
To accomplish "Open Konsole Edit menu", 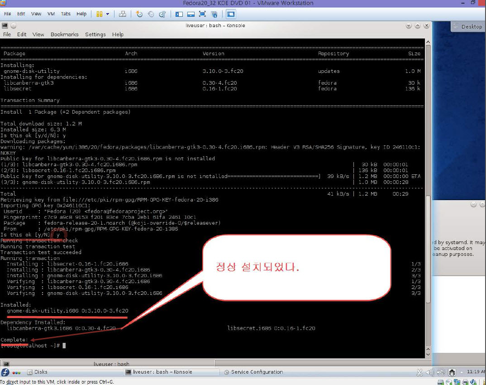I will click(x=22, y=34).
